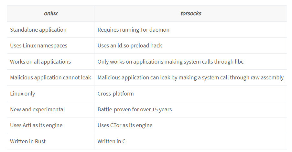Click the raw assembly leak cell
Viewport: 292px width, 152px height.
190,77
